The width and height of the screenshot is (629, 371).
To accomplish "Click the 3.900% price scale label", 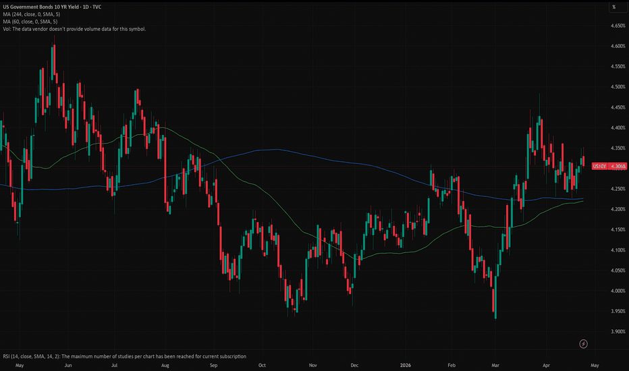I will 618,332.
